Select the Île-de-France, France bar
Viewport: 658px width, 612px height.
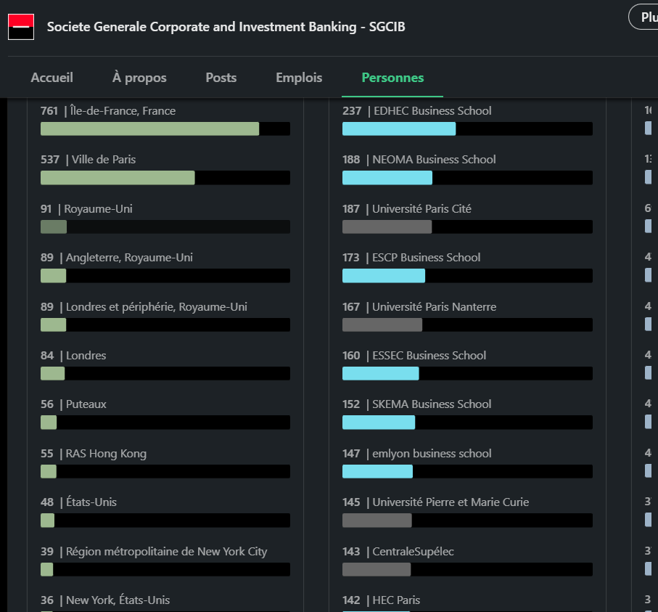pyautogui.click(x=165, y=128)
